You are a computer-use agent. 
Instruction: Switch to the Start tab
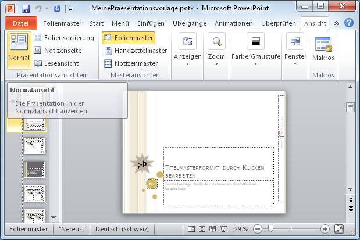[97, 23]
